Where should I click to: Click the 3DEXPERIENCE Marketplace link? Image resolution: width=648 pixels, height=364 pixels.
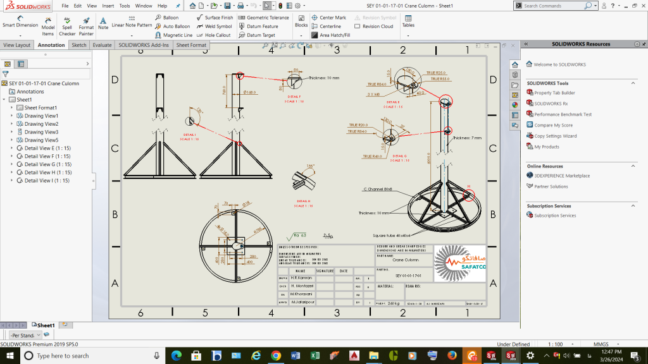click(x=562, y=176)
